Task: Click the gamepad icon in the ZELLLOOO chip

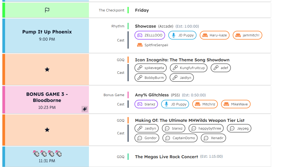Action: 140,35
